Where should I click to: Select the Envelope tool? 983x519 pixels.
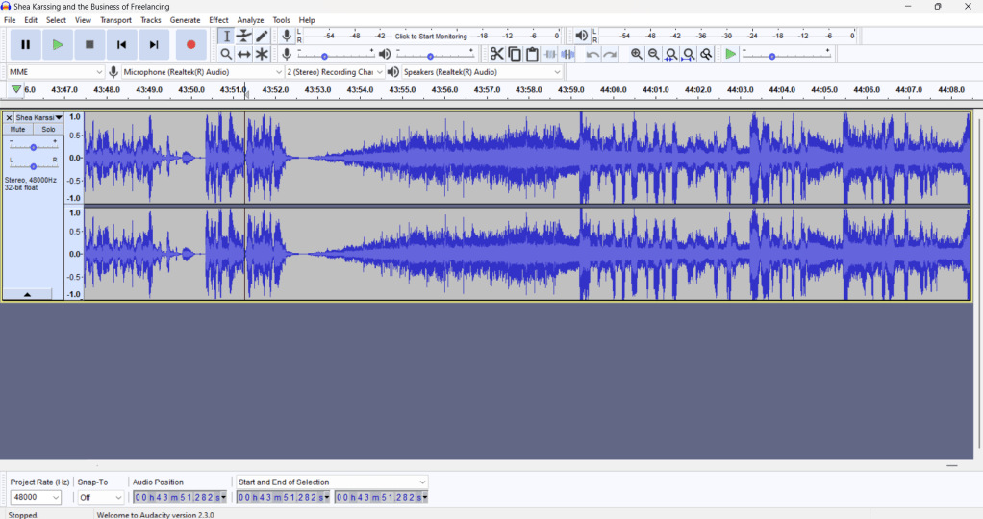tap(244, 36)
